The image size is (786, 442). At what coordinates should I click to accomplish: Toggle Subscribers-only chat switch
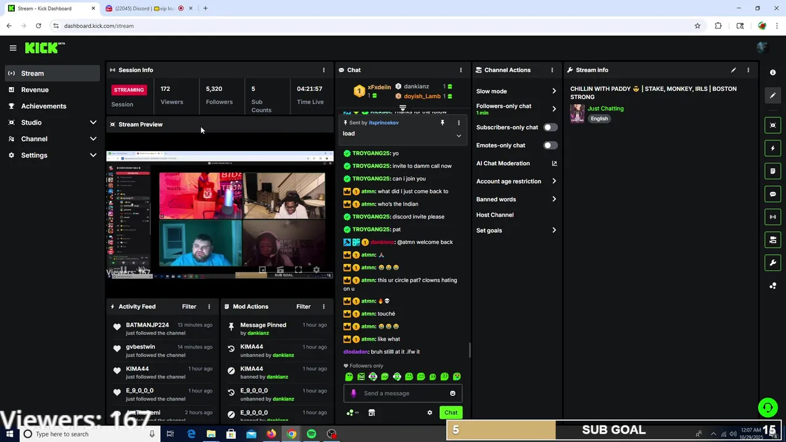(x=550, y=128)
